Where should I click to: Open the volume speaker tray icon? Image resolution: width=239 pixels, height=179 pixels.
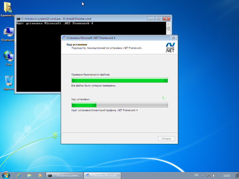coord(214,176)
